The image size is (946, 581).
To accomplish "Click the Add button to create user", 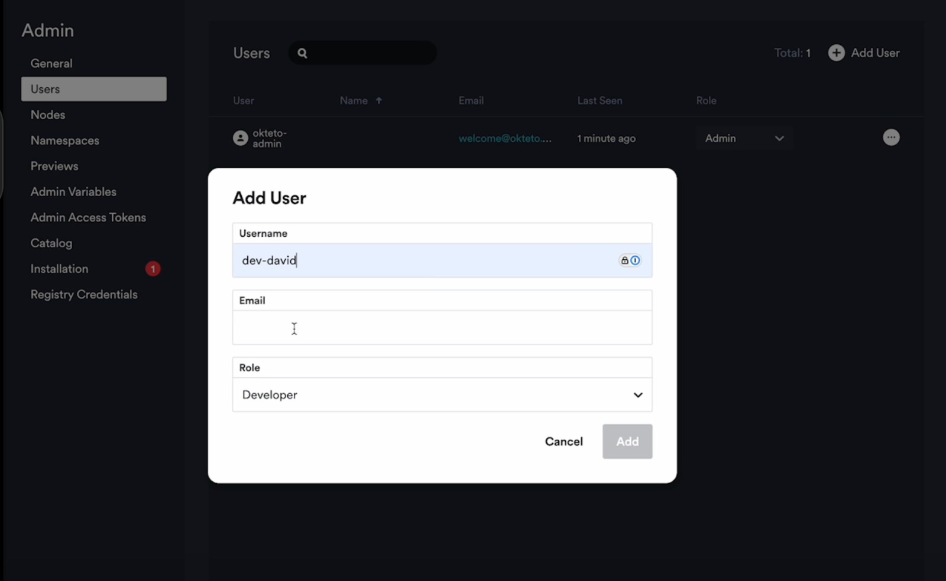I will coord(627,441).
